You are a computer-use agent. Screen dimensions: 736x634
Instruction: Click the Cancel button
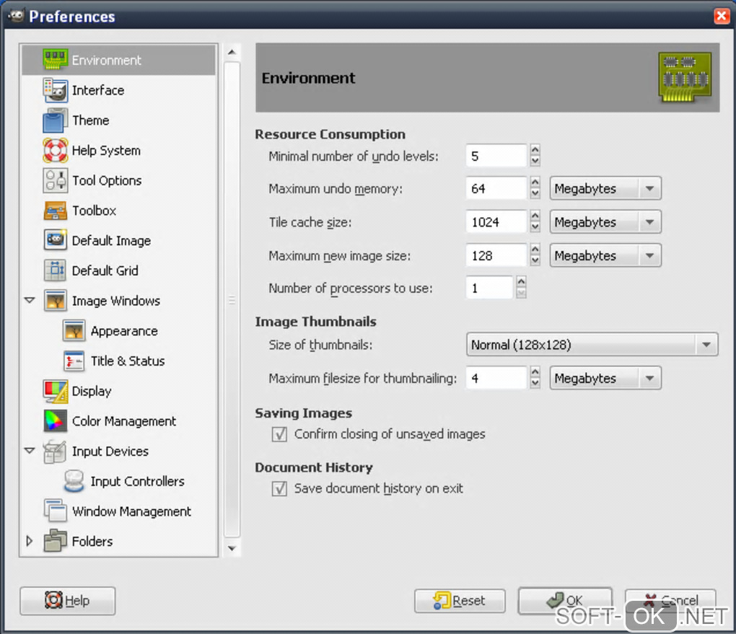pos(671,601)
